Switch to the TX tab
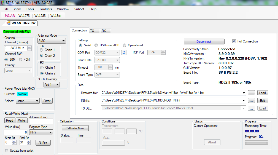The height and width of the screenshot is (155, 278). coord(92,31)
